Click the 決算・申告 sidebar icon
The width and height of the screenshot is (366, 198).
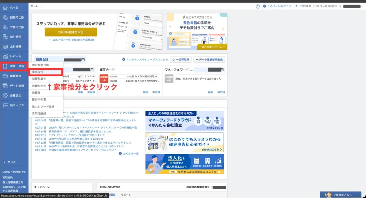coord(5,66)
